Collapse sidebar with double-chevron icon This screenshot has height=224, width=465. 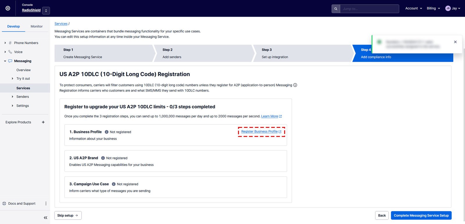[45, 218]
